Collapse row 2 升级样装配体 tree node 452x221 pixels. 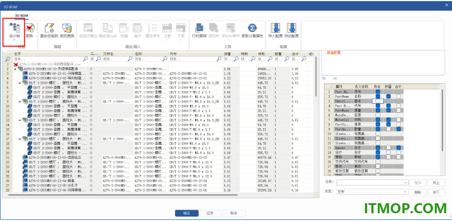tap(15, 69)
